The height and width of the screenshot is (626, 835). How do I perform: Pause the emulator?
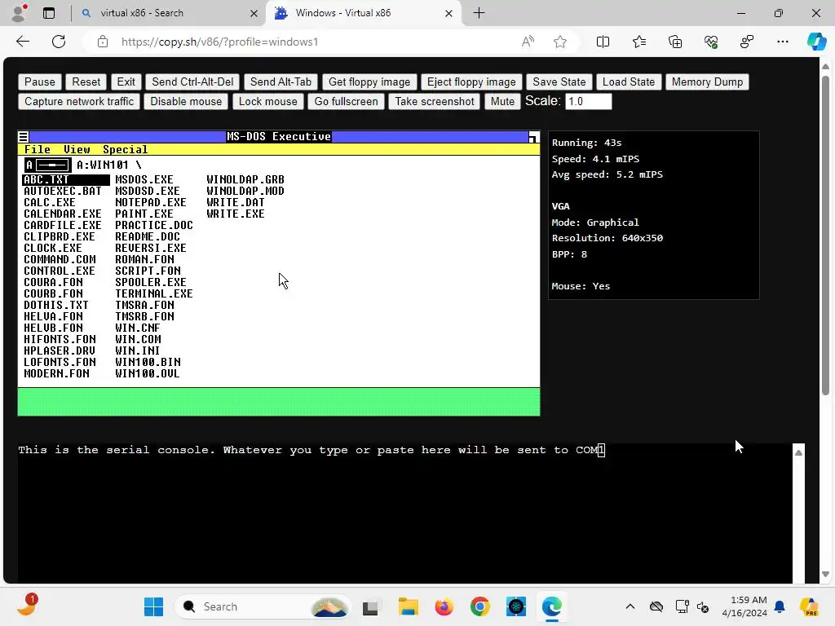[x=39, y=82]
